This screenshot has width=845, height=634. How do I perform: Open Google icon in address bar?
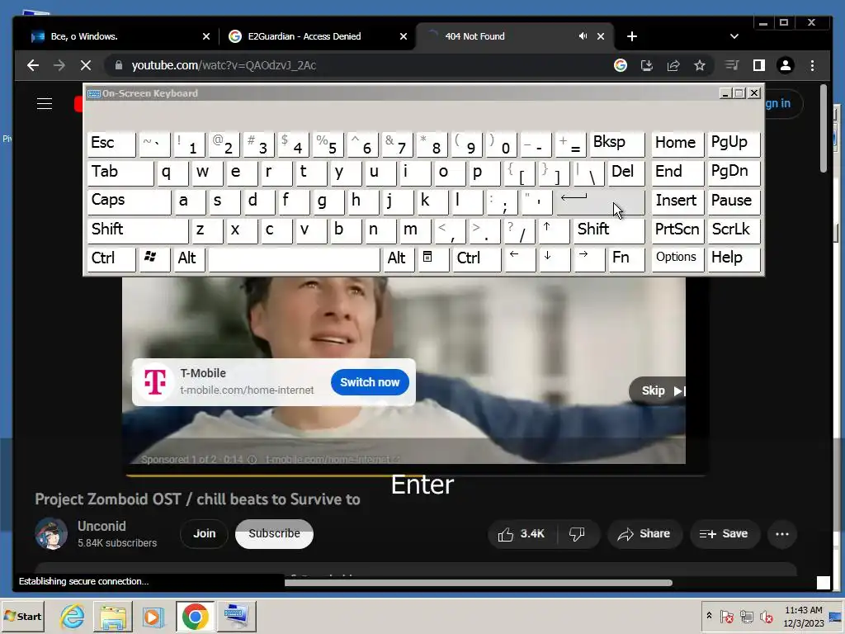[x=621, y=66]
